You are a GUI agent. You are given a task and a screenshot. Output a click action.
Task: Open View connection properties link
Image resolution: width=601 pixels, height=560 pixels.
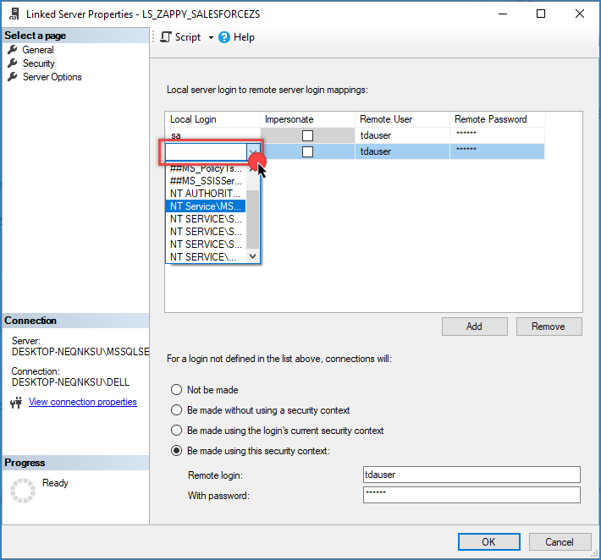pyautogui.click(x=82, y=403)
